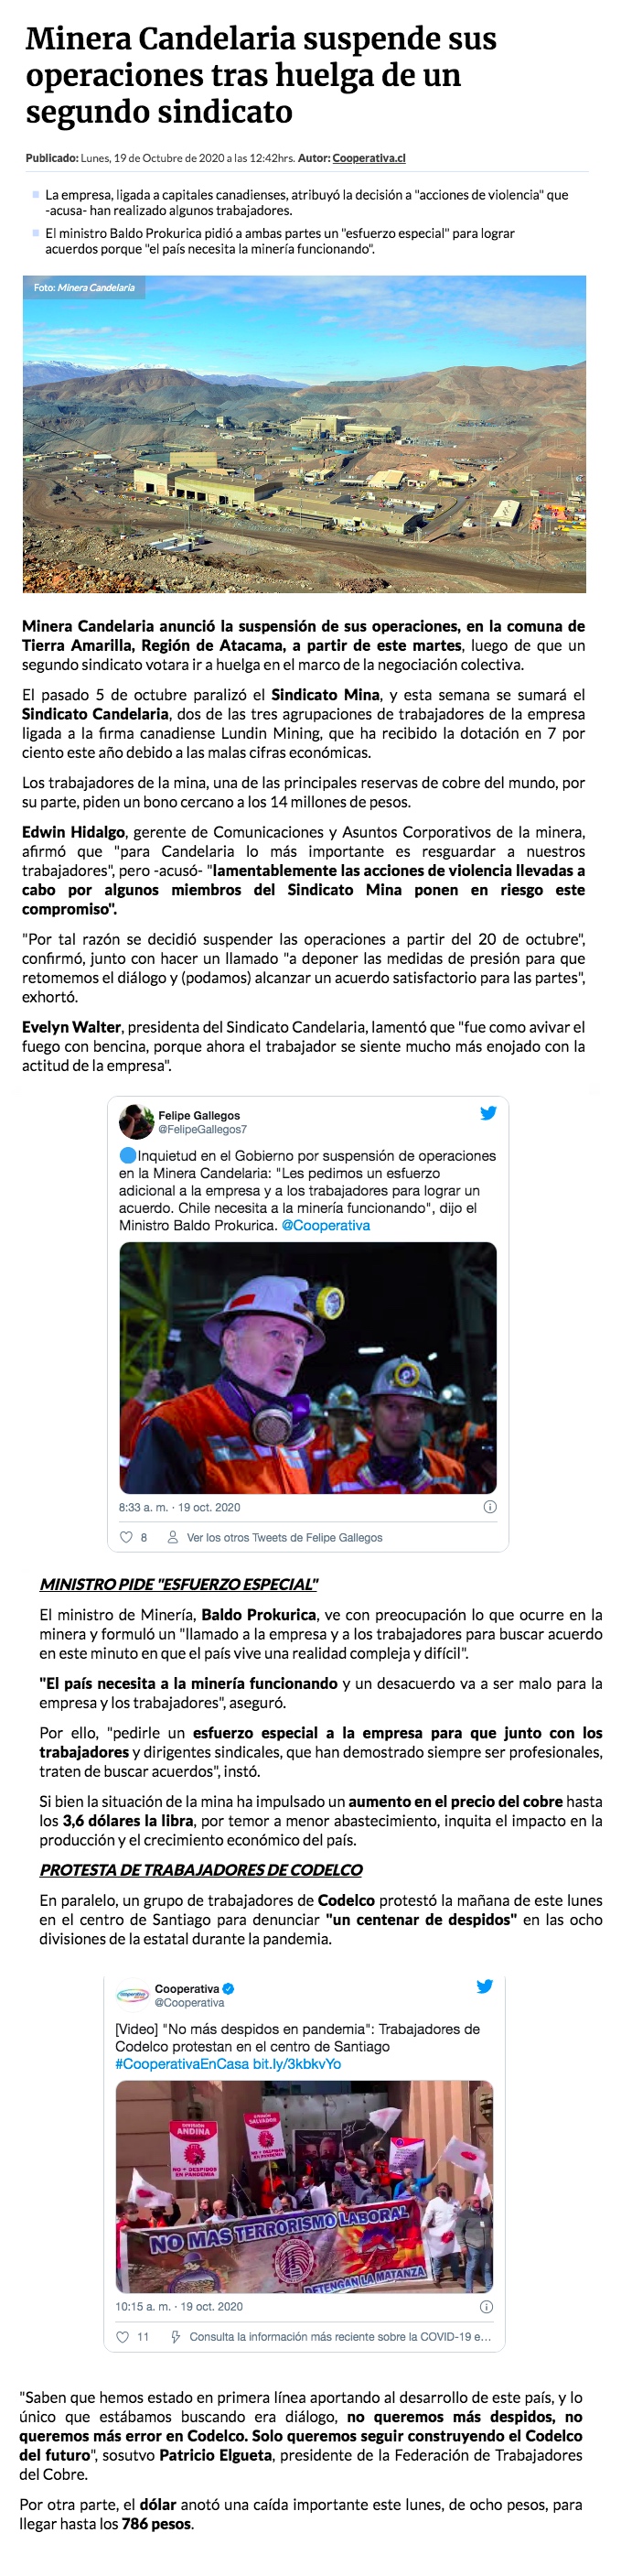Open the bit.ly/3kbkvYo link
621x2576 pixels.
coord(296,2064)
